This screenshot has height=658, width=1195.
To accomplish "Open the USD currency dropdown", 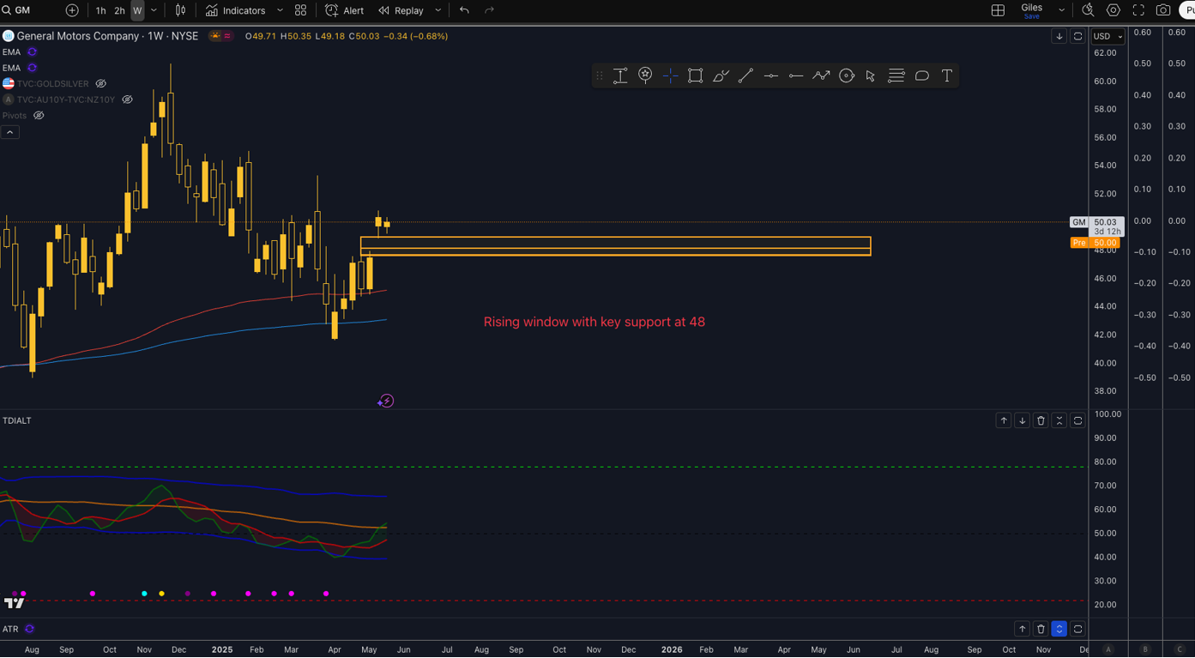I will [1107, 36].
